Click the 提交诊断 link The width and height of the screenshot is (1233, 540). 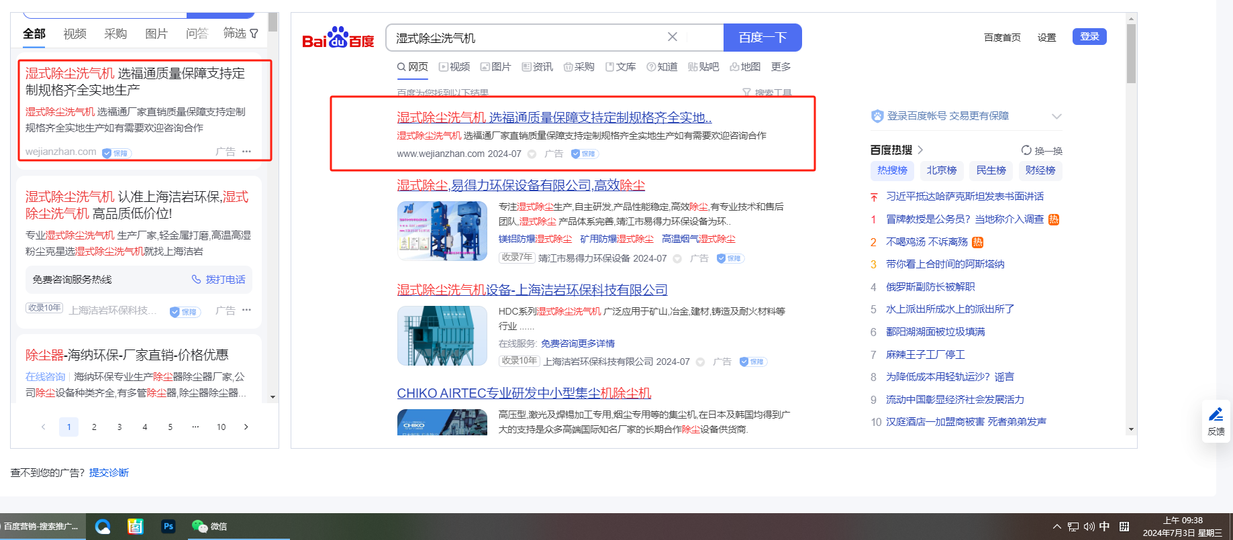point(109,473)
